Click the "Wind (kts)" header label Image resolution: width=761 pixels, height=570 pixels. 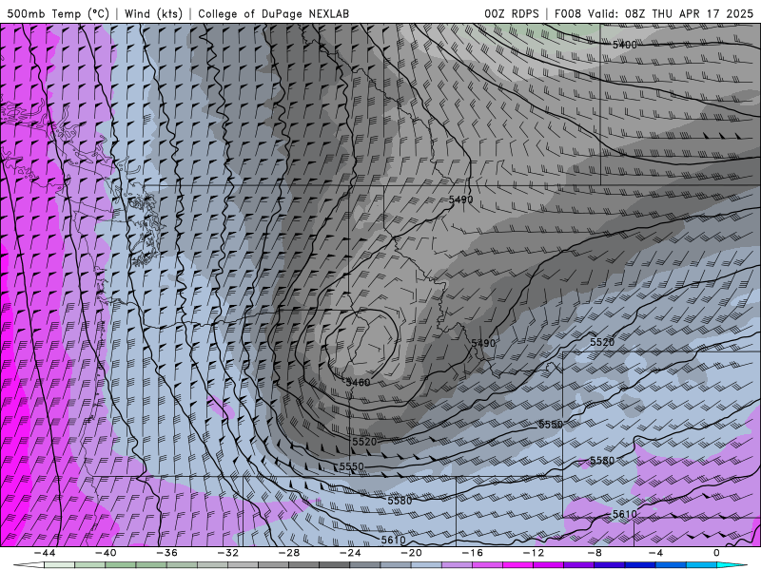click(x=153, y=13)
